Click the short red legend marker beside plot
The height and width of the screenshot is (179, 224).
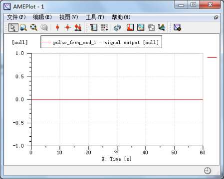tap(212, 57)
